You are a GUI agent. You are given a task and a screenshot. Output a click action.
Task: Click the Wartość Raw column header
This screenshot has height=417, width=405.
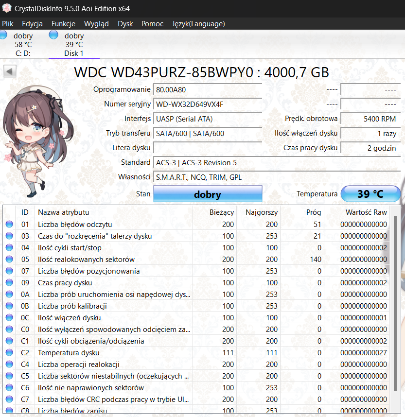pos(356,212)
